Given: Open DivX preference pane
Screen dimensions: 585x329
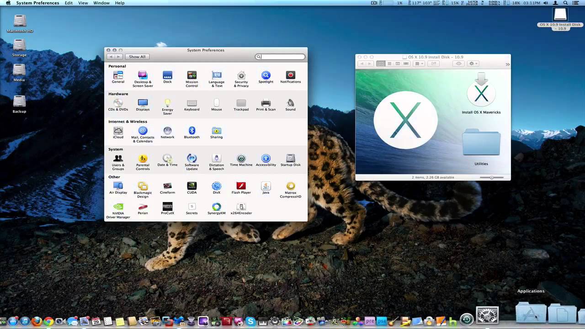Looking at the screenshot, I should [x=217, y=187].
